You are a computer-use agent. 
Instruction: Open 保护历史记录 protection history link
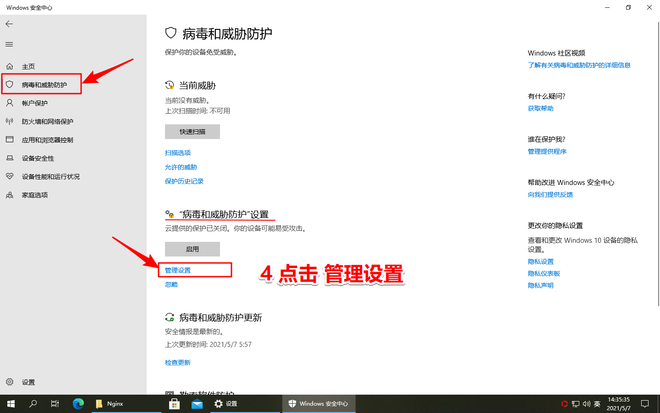[184, 181]
